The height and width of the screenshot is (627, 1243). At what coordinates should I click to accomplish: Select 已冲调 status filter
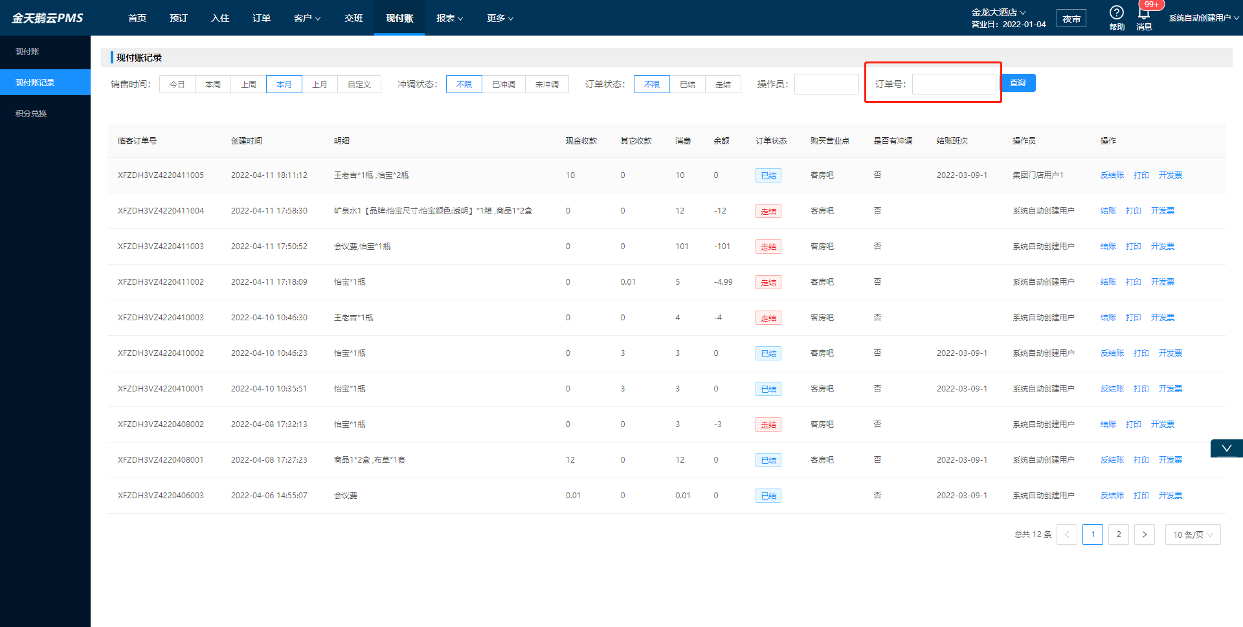504,84
